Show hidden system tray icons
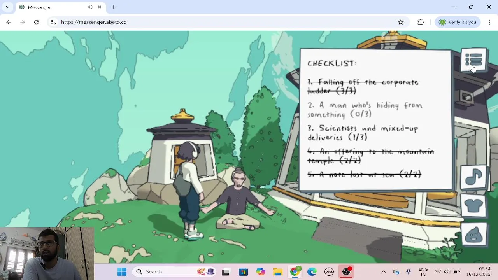The height and width of the screenshot is (280, 498). coord(383,271)
